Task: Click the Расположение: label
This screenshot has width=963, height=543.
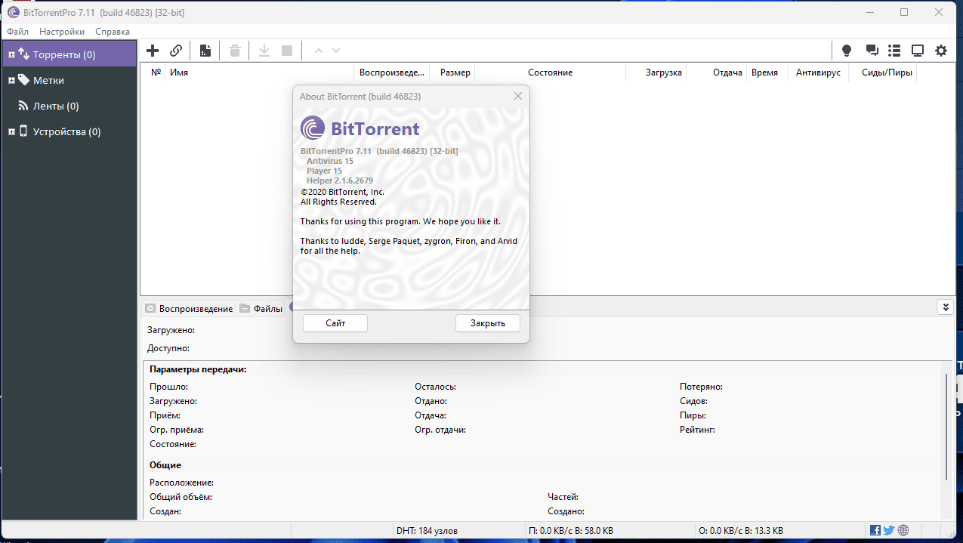Action: tap(181, 483)
